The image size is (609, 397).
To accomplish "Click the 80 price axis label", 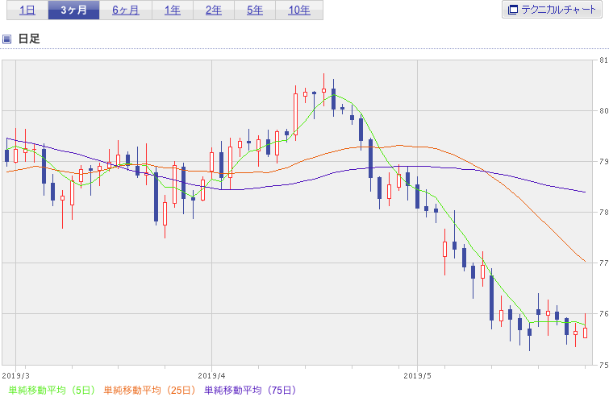I will click(603, 111).
